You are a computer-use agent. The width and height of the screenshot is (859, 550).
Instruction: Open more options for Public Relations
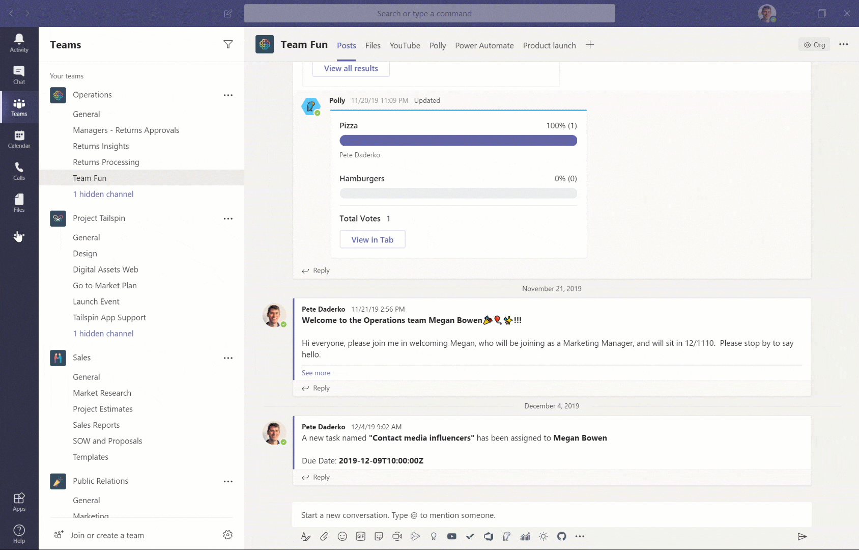pos(228,481)
